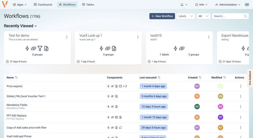Open actions menu for Copy of Add sales price row
Screen dimensions: 253x138
pos(241,128)
